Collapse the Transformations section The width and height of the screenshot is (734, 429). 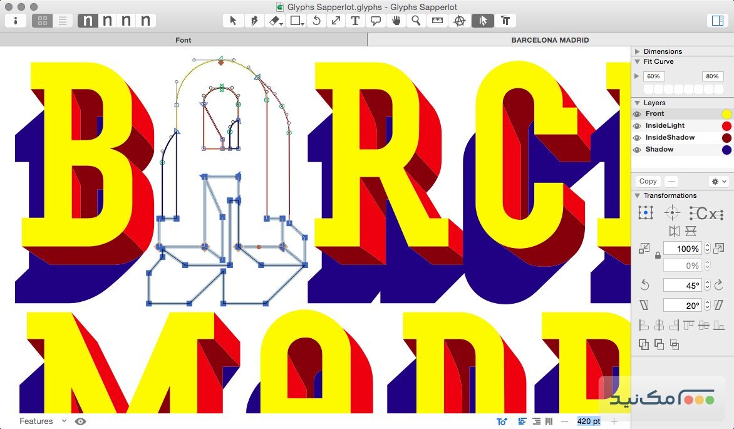[x=638, y=195]
